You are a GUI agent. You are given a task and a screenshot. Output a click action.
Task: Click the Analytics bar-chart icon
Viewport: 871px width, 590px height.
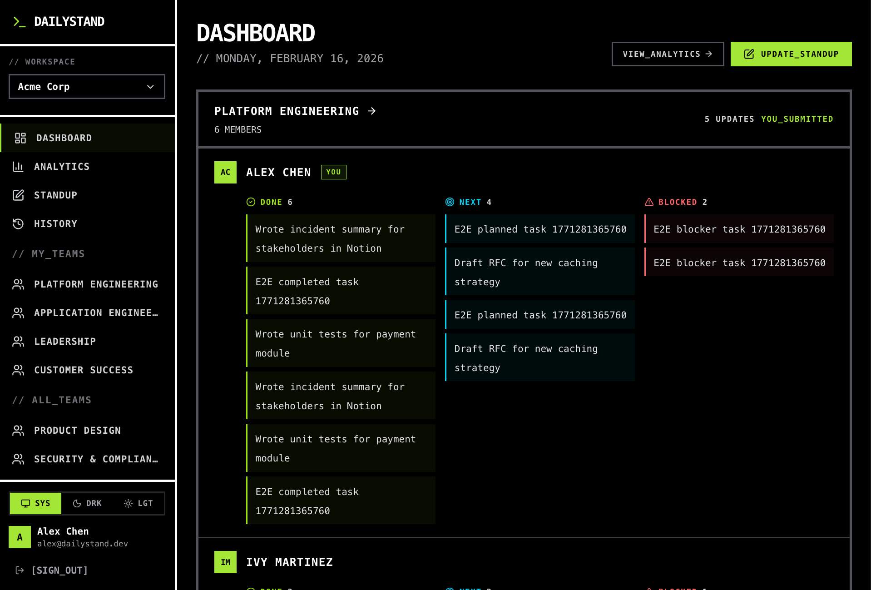18,167
